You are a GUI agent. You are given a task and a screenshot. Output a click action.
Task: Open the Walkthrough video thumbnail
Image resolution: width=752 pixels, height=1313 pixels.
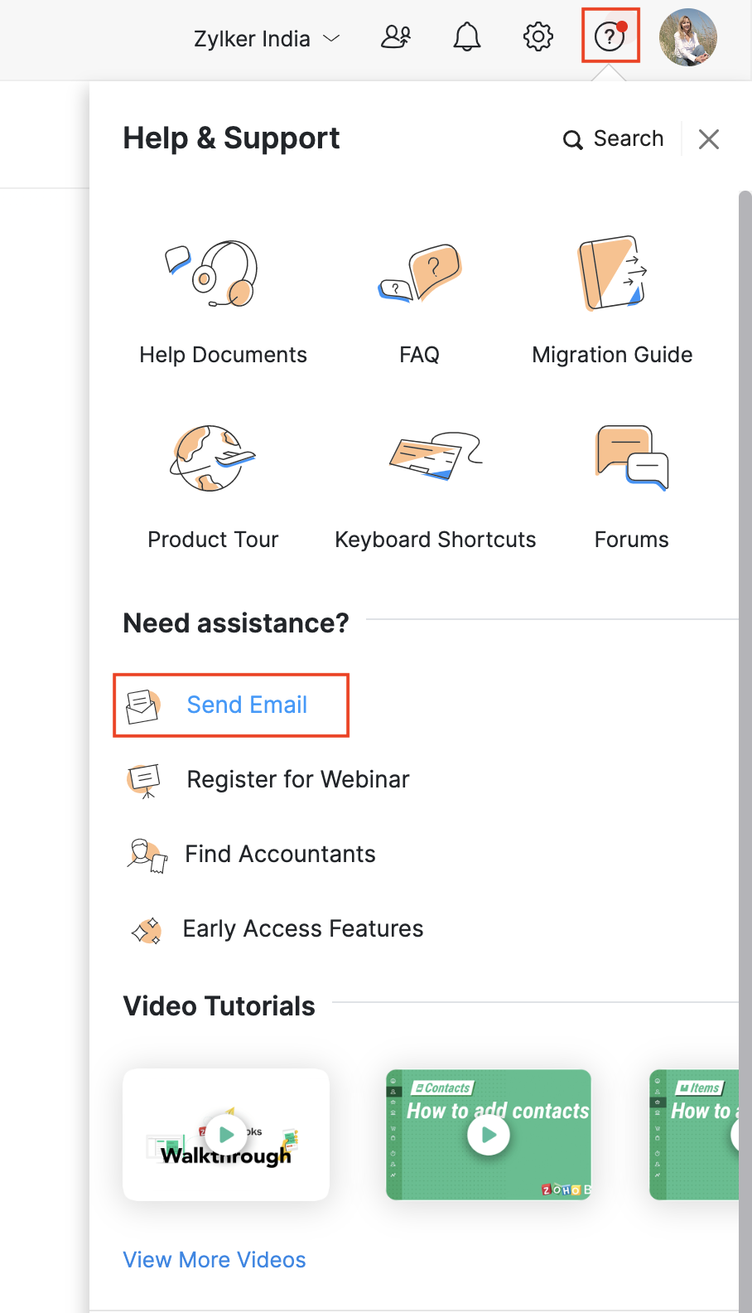(x=225, y=1135)
